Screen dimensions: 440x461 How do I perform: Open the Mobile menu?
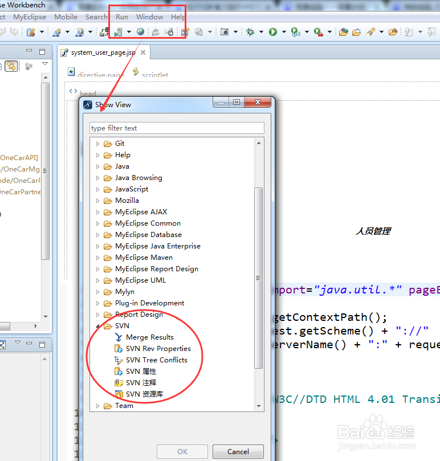[x=66, y=17]
